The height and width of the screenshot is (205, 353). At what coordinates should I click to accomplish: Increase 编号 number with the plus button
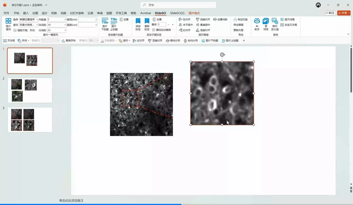click(x=173, y=24)
